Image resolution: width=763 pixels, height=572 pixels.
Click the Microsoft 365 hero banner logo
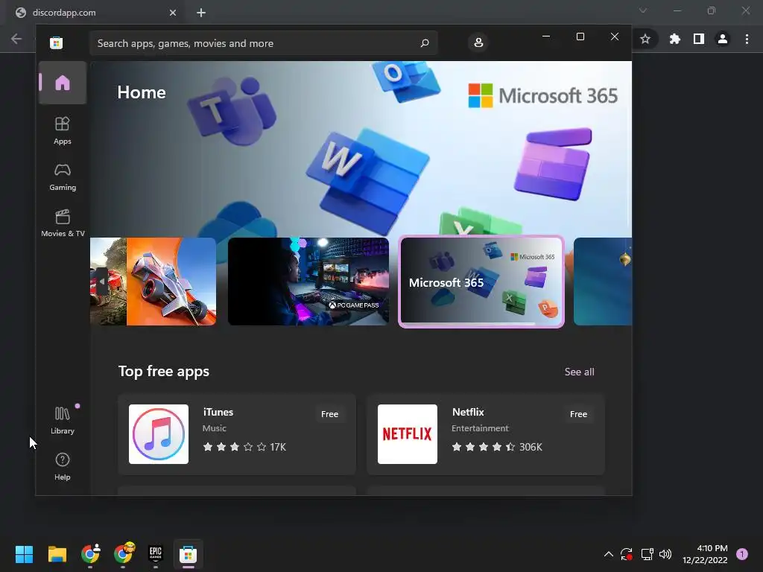coord(543,95)
